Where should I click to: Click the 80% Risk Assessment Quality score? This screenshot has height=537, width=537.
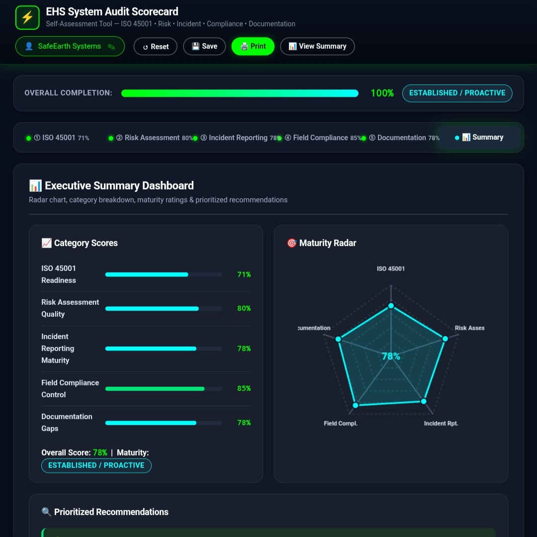pyautogui.click(x=244, y=308)
